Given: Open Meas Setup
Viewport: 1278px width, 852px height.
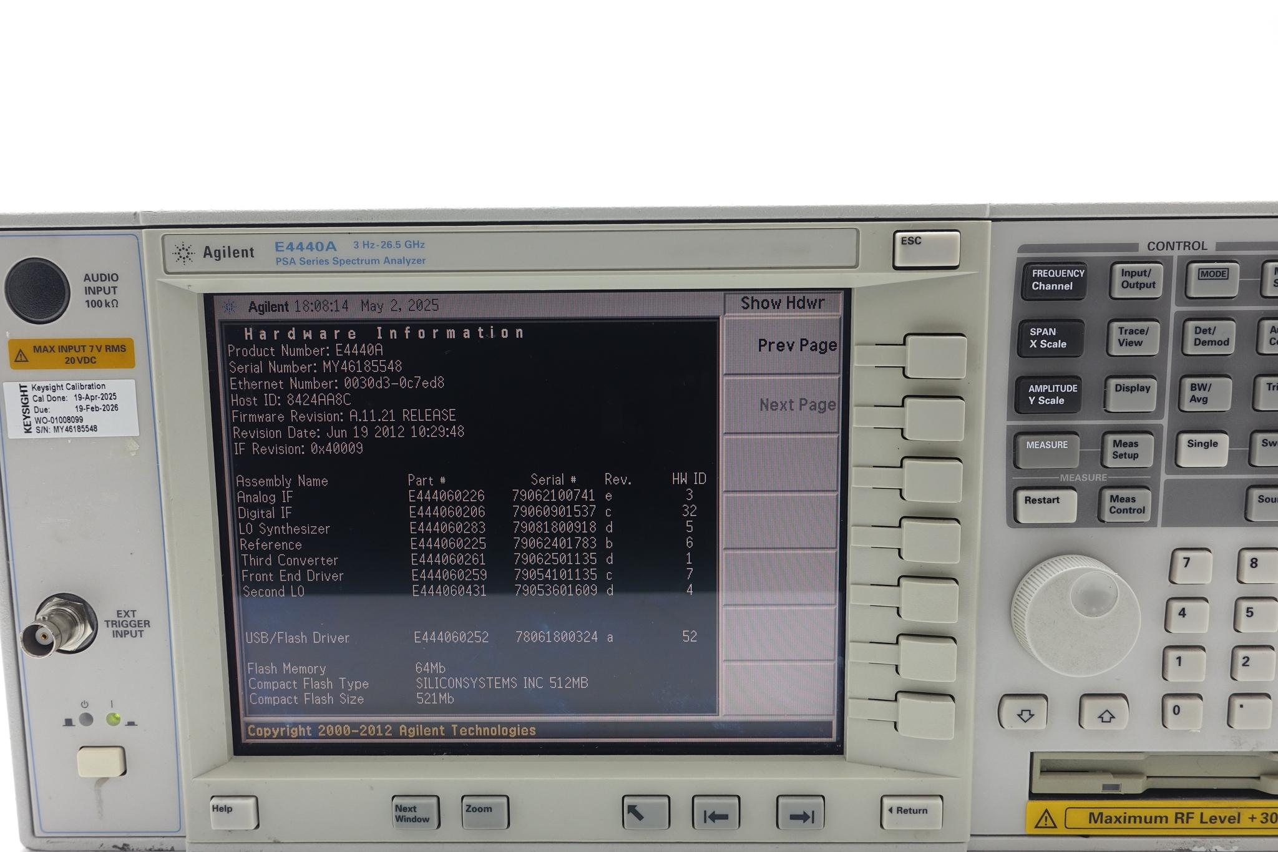Looking at the screenshot, I should [x=1127, y=449].
